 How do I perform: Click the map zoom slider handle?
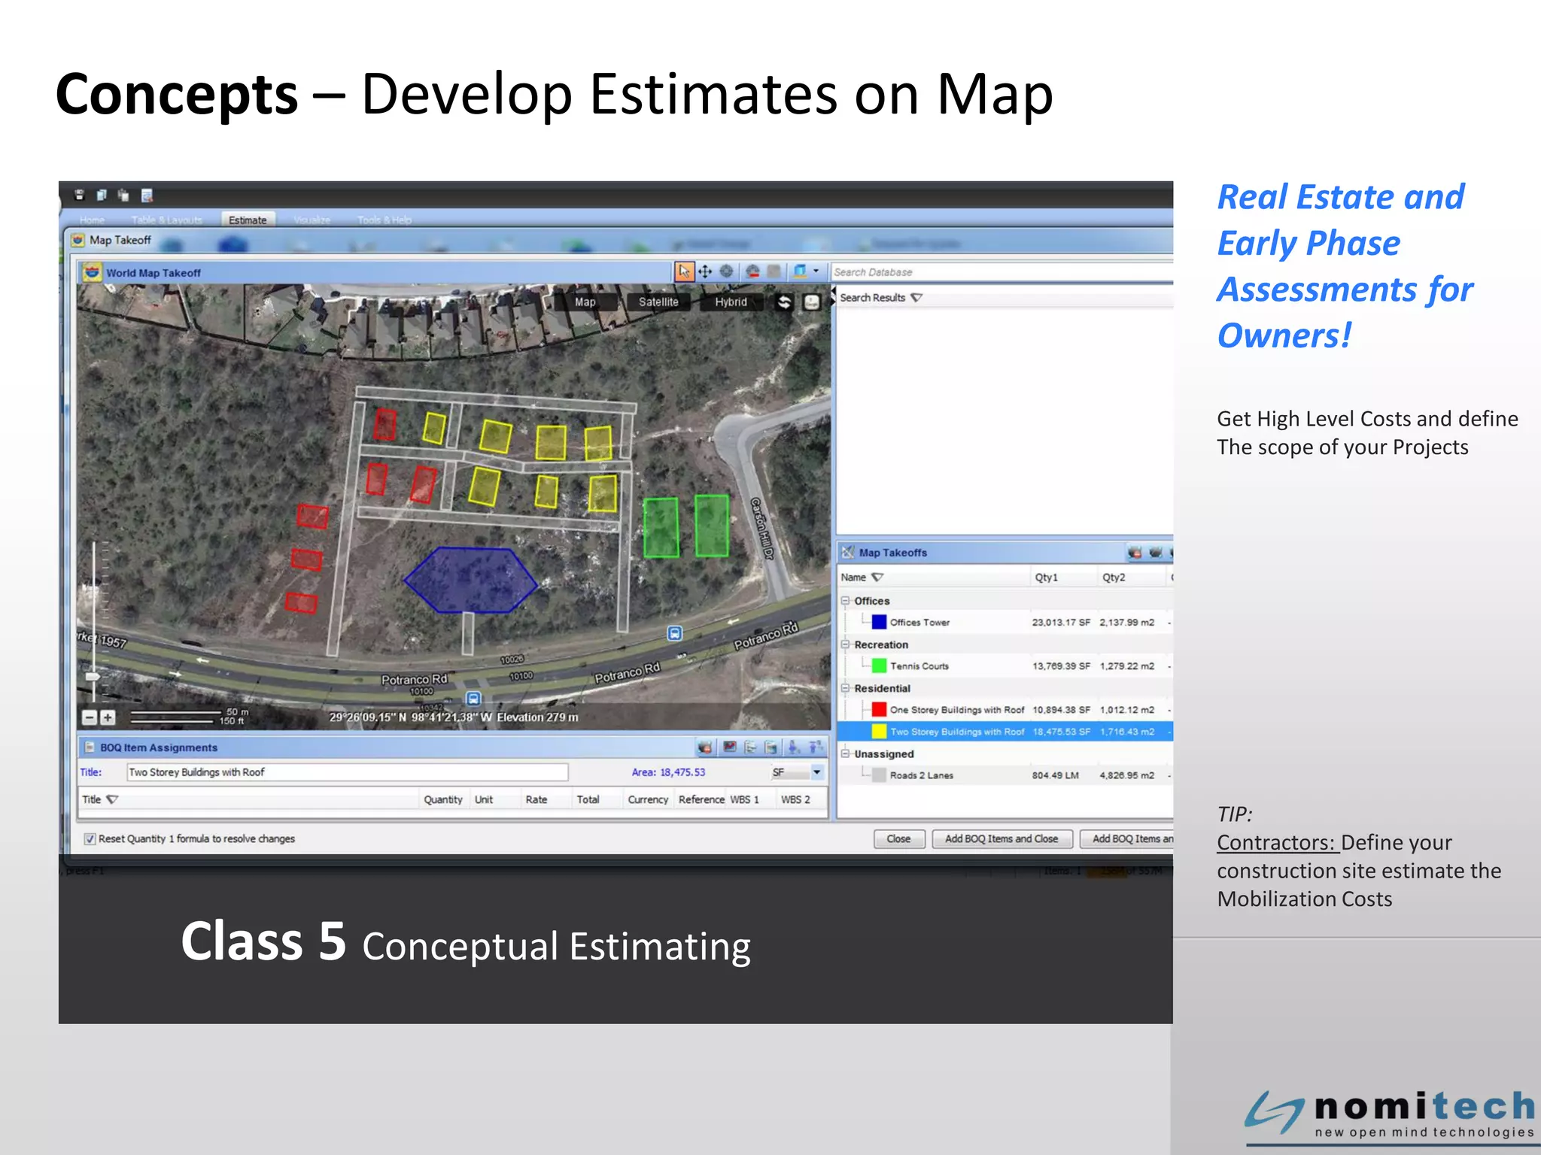point(93,677)
